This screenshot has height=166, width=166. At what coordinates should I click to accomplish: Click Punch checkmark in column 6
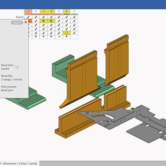coord(66,17)
